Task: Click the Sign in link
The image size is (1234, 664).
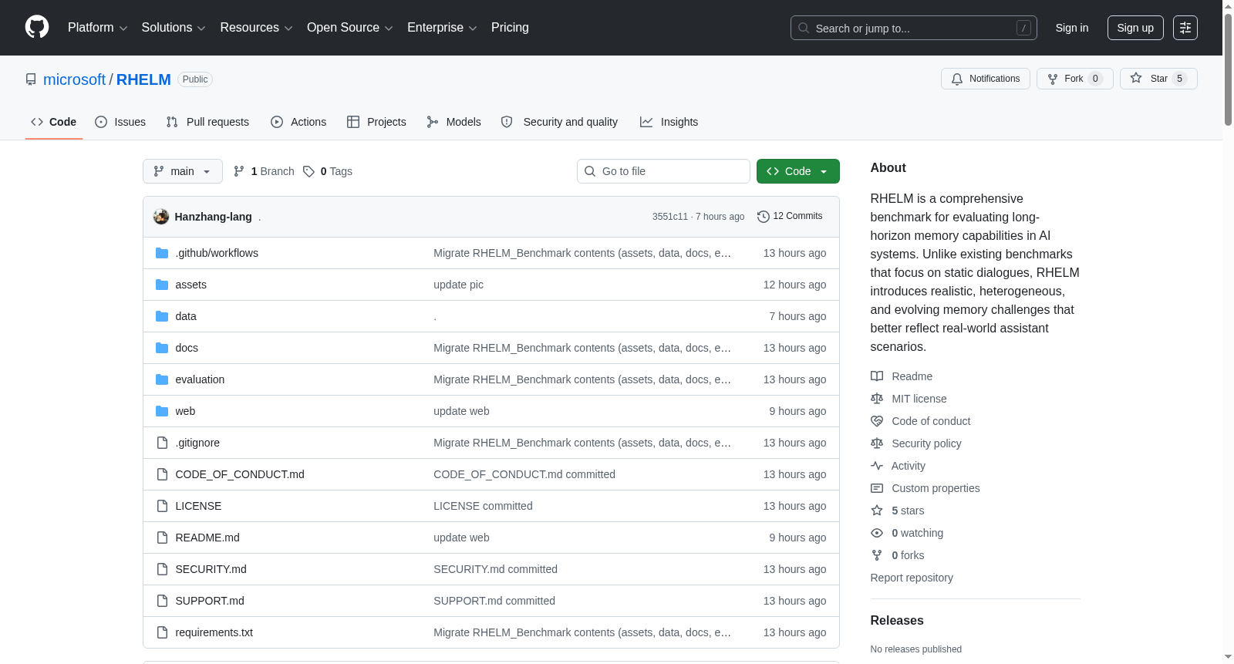Action: (x=1072, y=28)
